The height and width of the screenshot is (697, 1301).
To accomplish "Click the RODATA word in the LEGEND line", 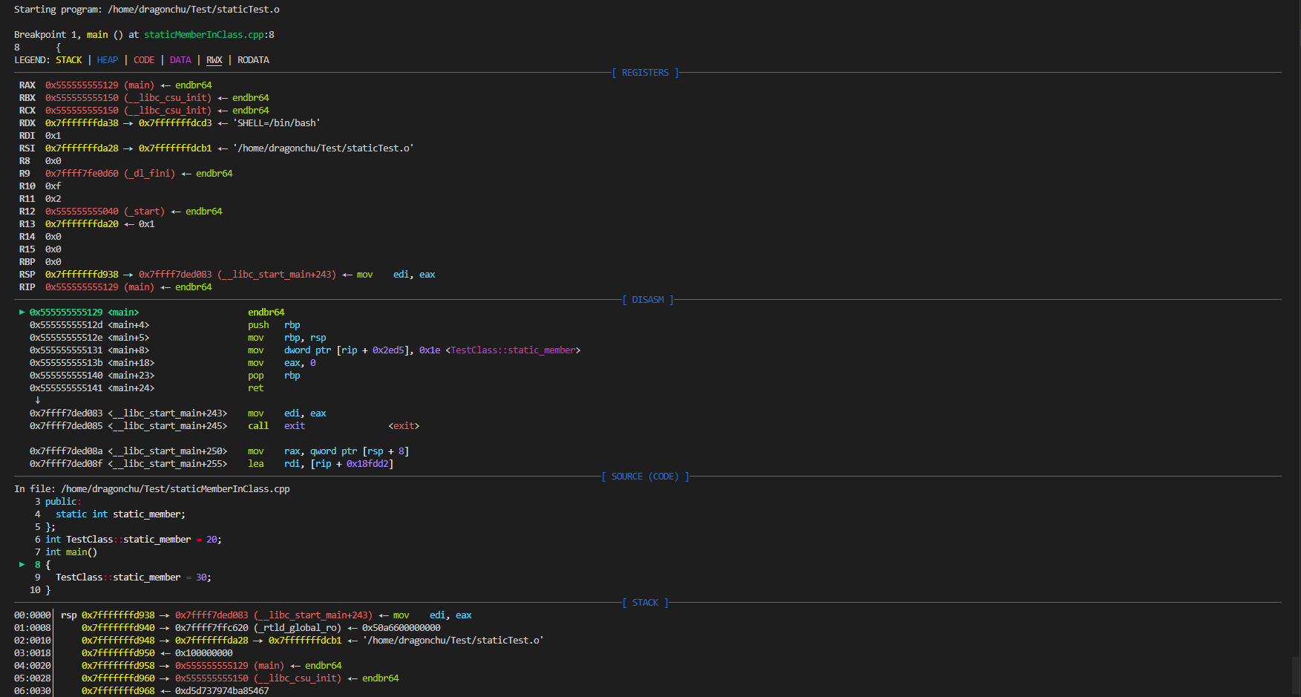I will coord(253,60).
